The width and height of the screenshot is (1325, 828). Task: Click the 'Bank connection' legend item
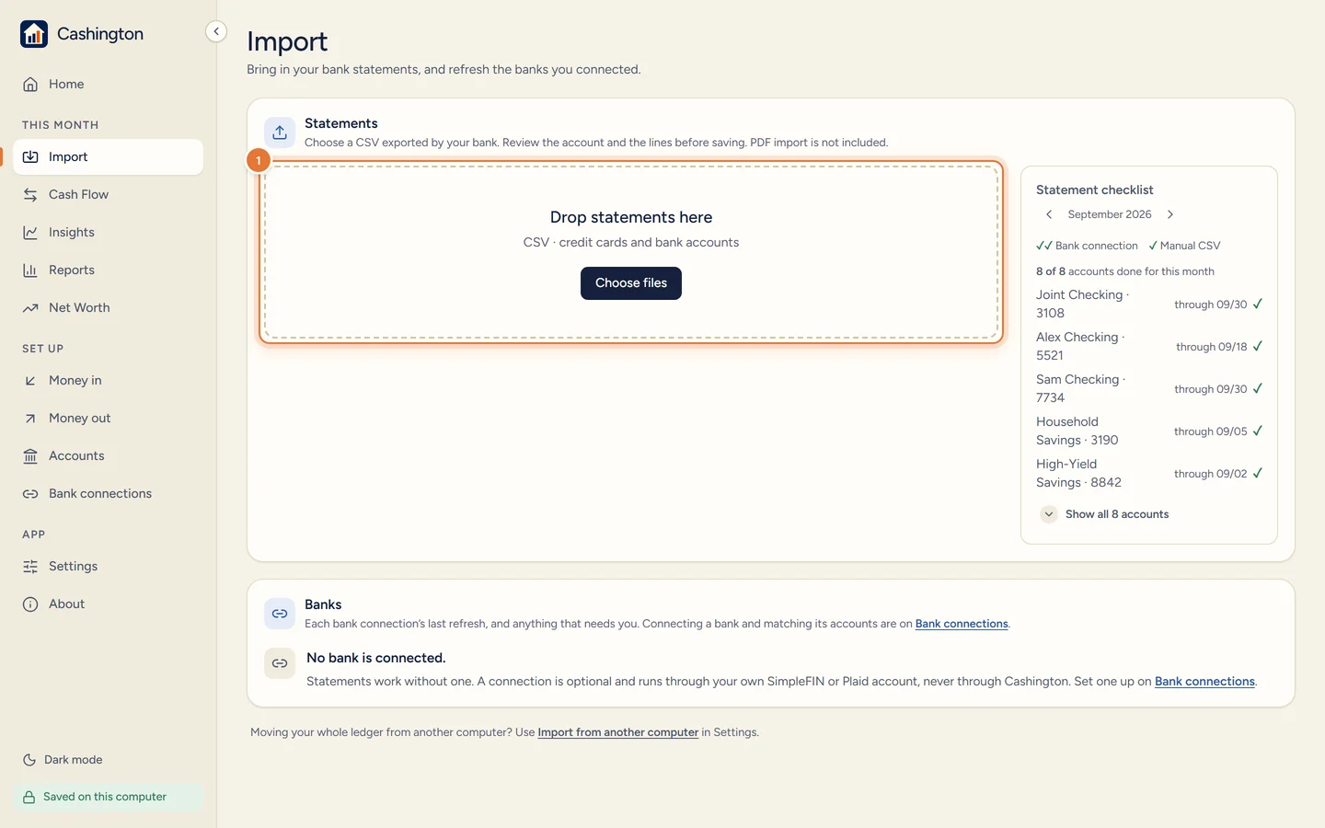point(1087,246)
